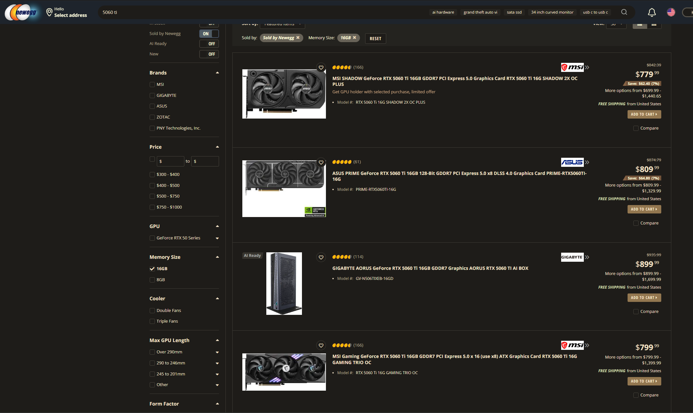Add MSI SHADOW card to cart
693x413 pixels.
[644, 114]
